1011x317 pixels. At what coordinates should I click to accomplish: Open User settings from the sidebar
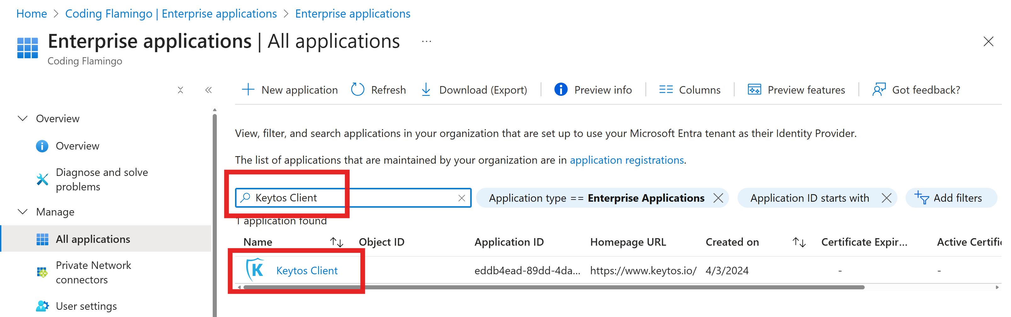(86, 306)
